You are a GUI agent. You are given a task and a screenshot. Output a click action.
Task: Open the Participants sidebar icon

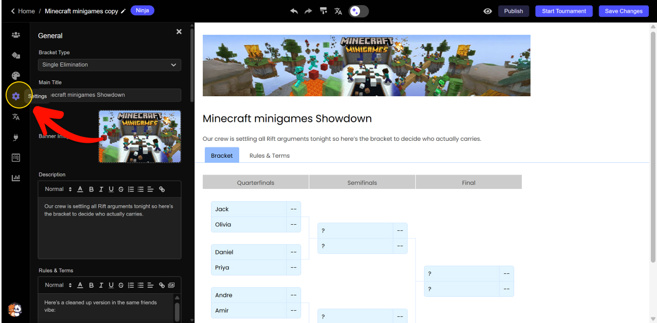pyautogui.click(x=16, y=35)
